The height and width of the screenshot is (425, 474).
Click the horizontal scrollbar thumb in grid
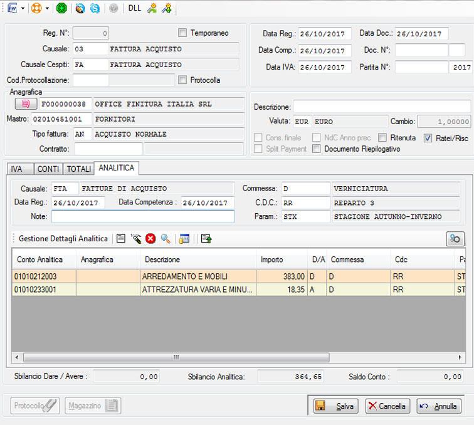(x=176, y=357)
